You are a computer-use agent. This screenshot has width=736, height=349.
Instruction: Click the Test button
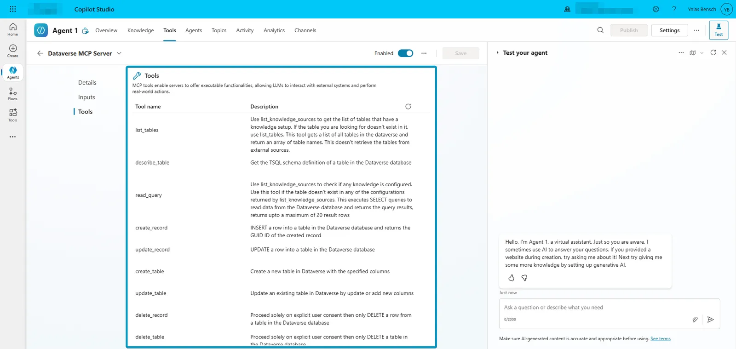point(719,30)
